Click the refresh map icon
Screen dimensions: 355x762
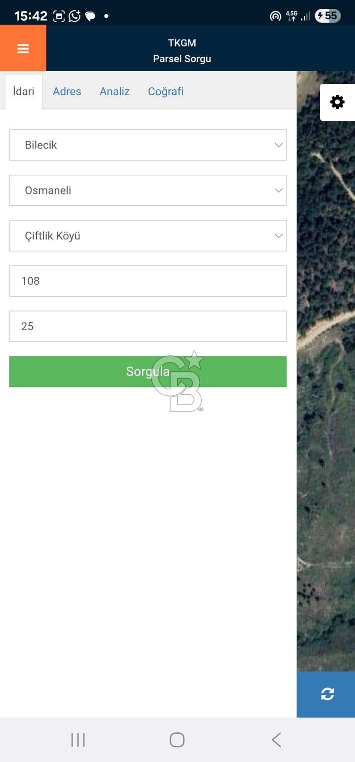tap(327, 694)
